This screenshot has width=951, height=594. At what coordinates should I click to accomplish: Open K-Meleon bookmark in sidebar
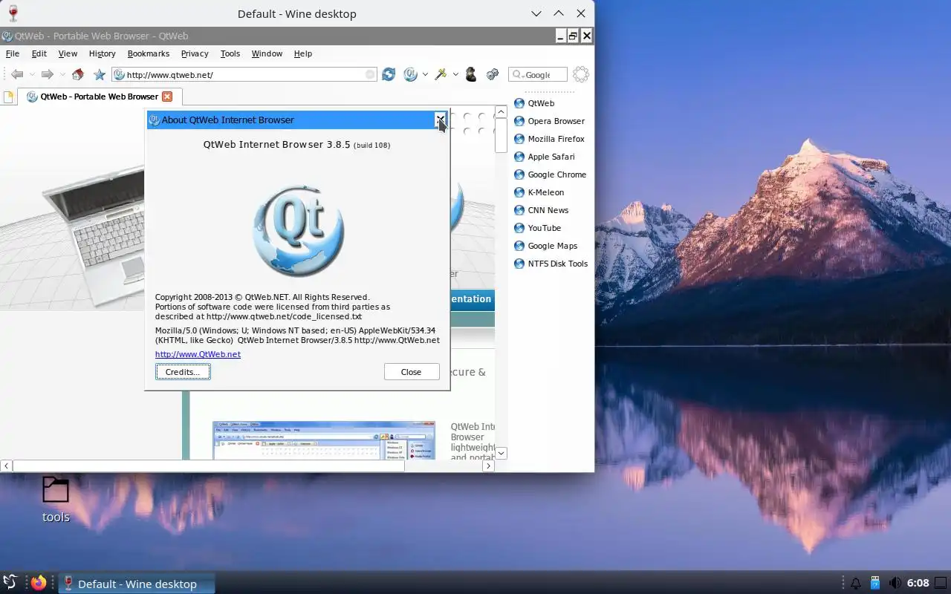(x=539, y=192)
